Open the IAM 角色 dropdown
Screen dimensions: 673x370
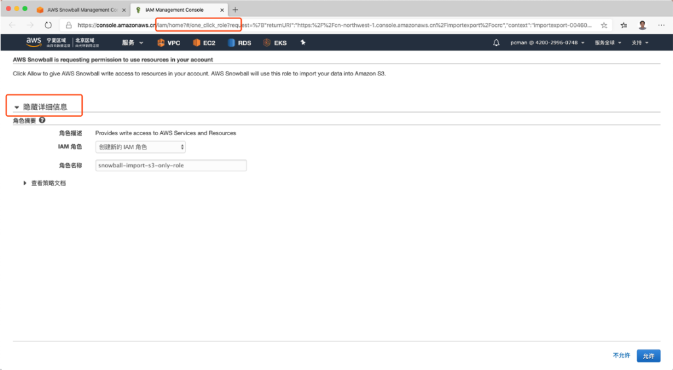click(141, 147)
